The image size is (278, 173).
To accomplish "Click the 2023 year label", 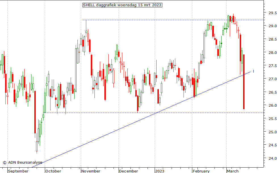I will click(159, 171).
